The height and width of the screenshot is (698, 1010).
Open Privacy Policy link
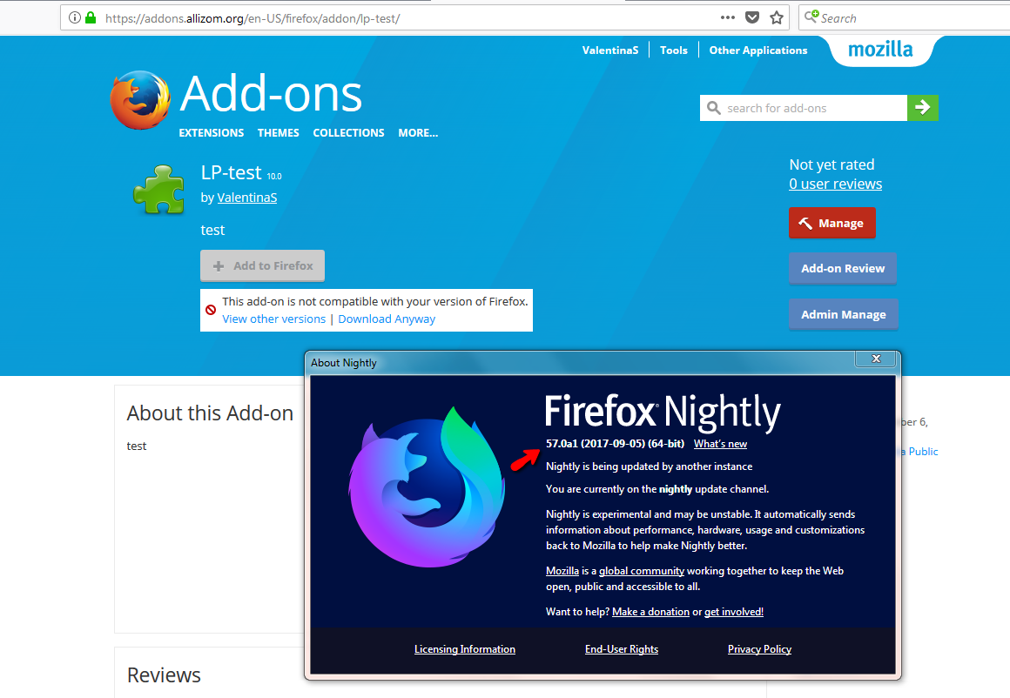coord(759,649)
